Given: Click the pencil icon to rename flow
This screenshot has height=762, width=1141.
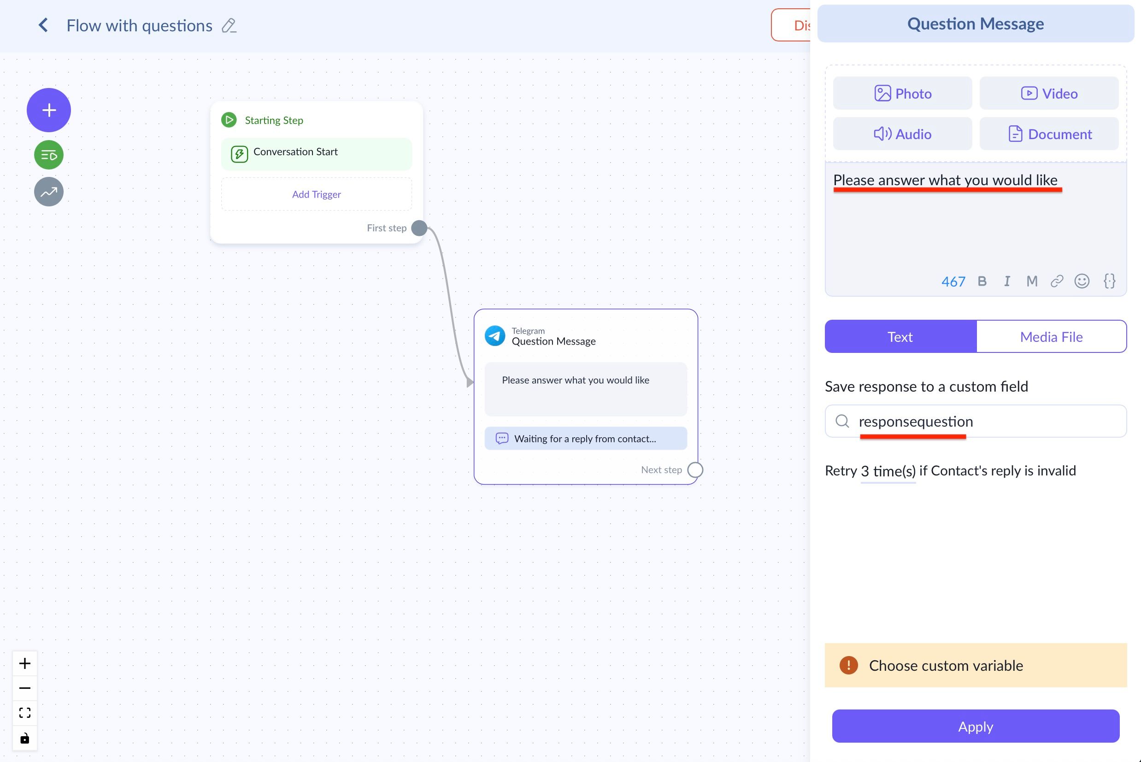Looking at the screenshot, I should click(229, 26).
